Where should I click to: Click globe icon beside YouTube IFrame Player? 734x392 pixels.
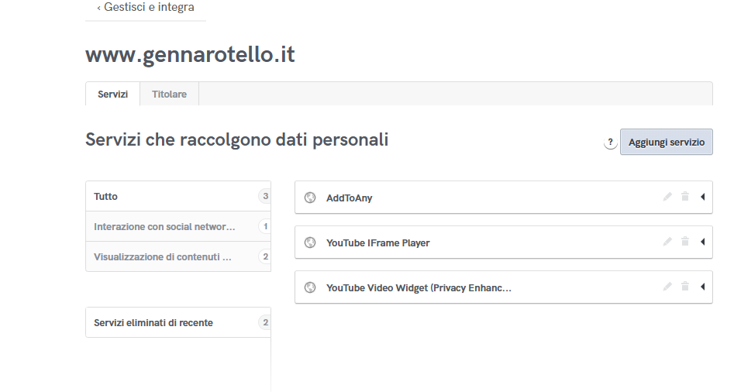click(x=310, y=242)
